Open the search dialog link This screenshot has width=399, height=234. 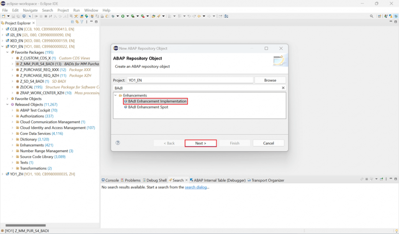[x=196, y=187]
